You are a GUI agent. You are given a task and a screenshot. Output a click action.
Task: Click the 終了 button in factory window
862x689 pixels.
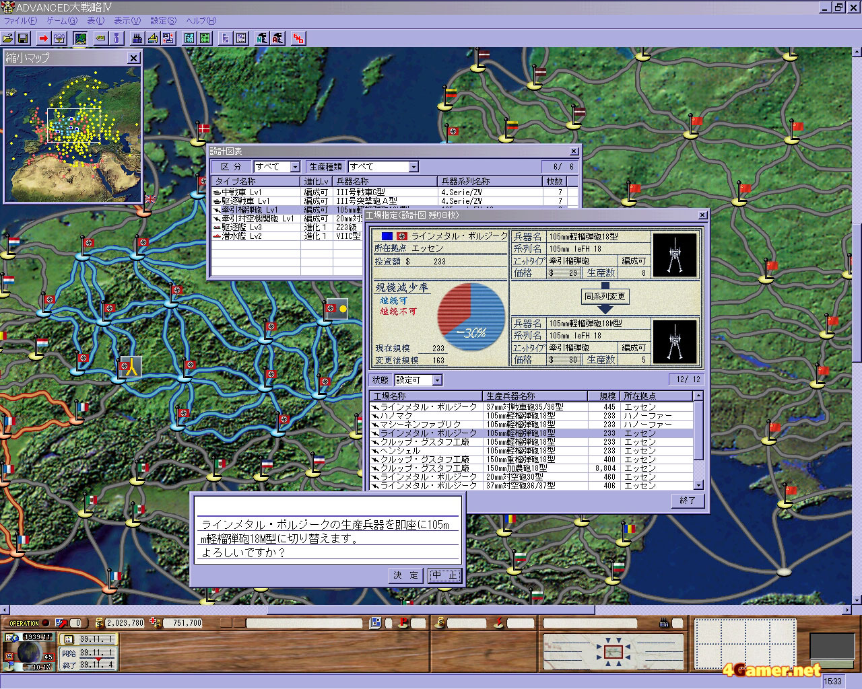tap(688, 501)
